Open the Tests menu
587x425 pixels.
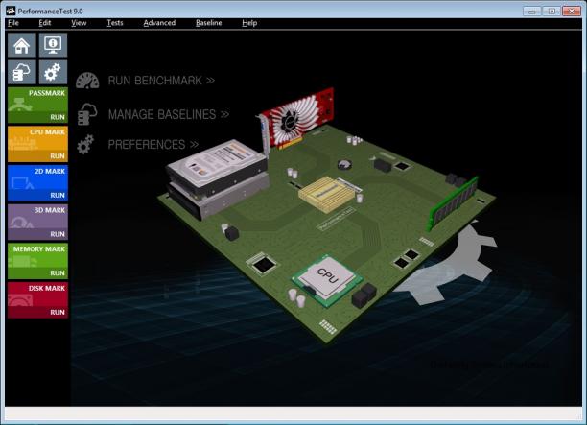point(114,23)
